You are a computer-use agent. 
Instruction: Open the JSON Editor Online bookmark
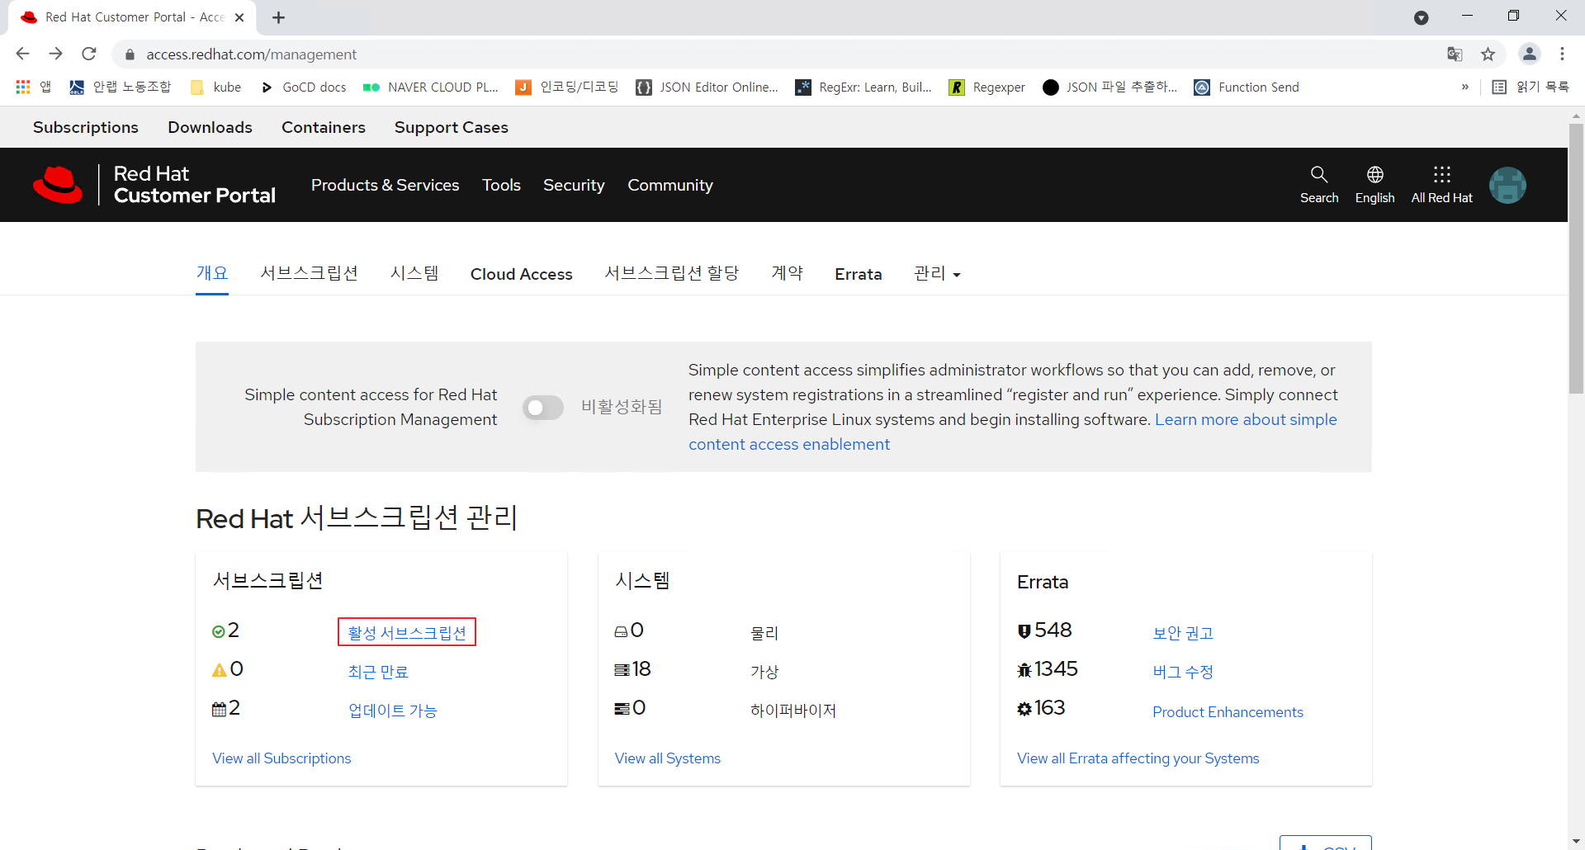(x=707, y=87)
